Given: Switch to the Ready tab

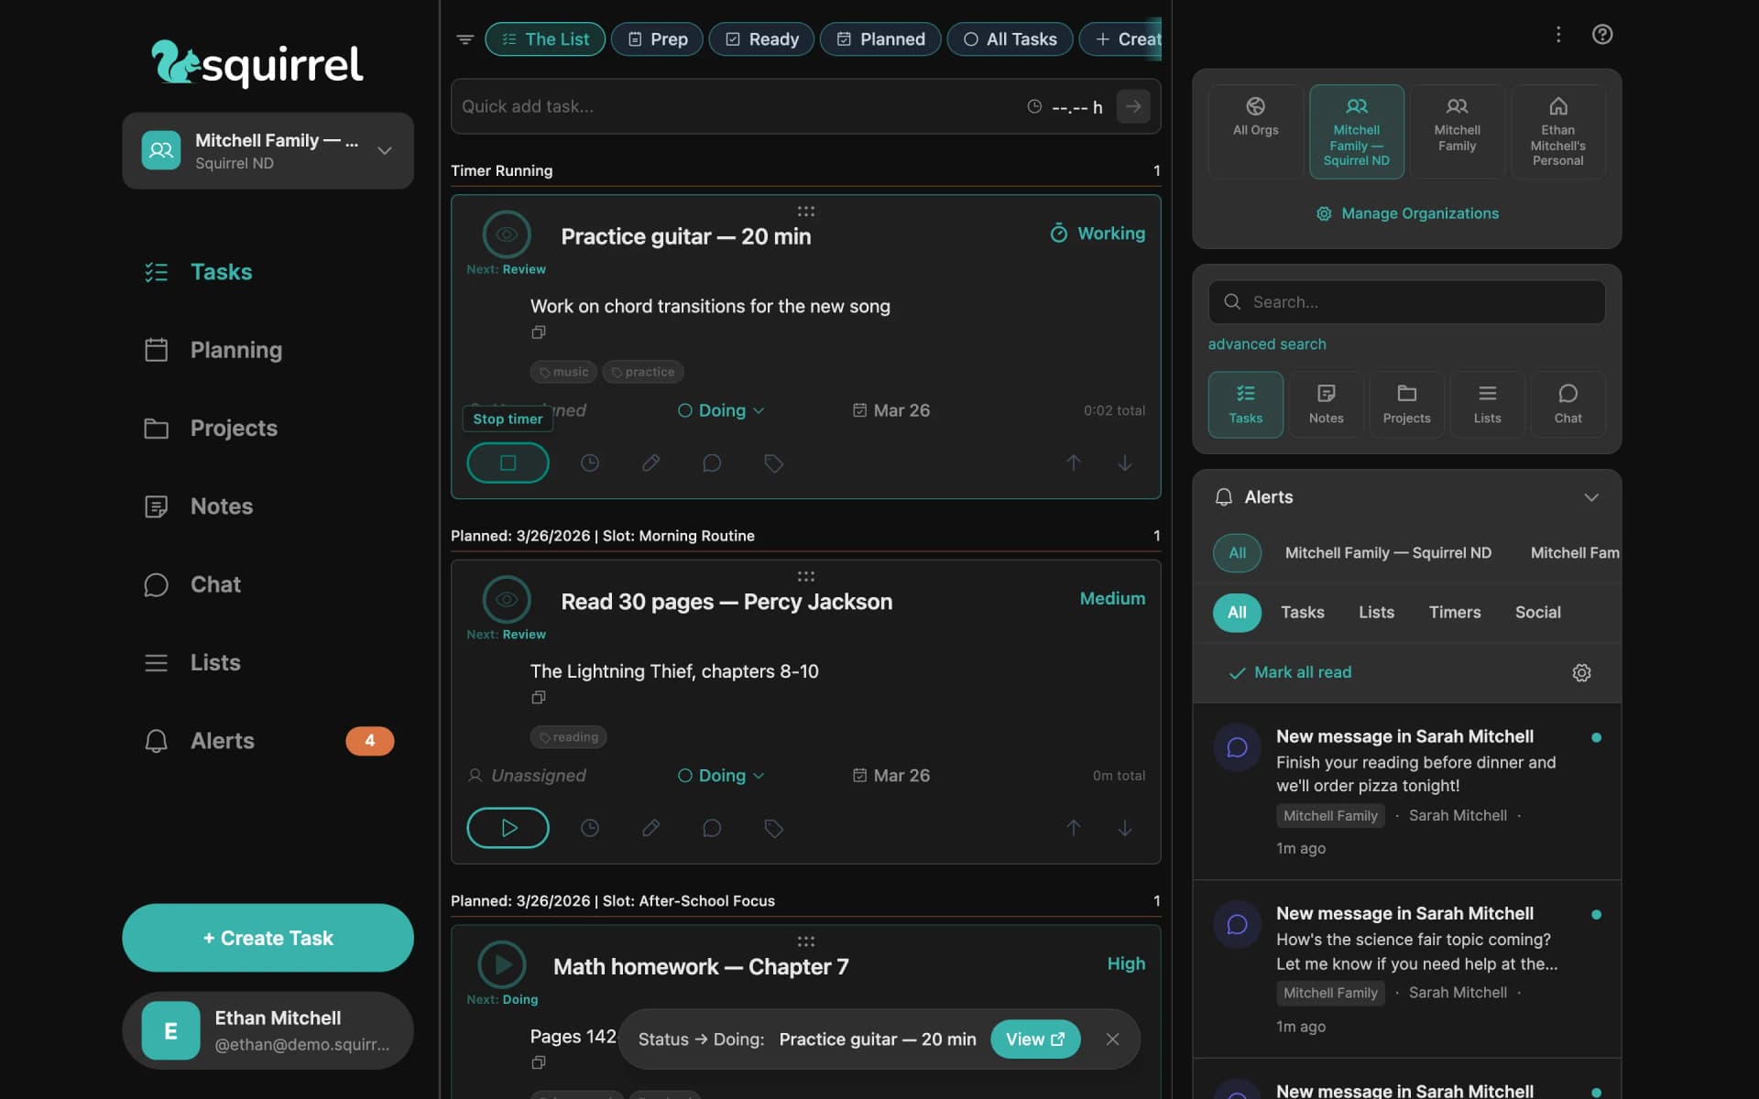Looking at the screenshot, I should tap(761, 39).
